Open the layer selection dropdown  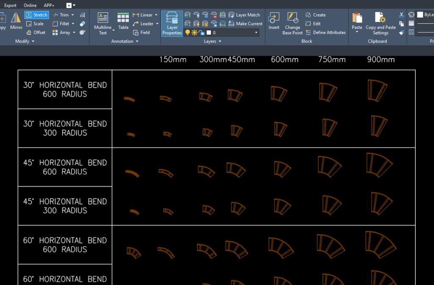tap(256, 32)
